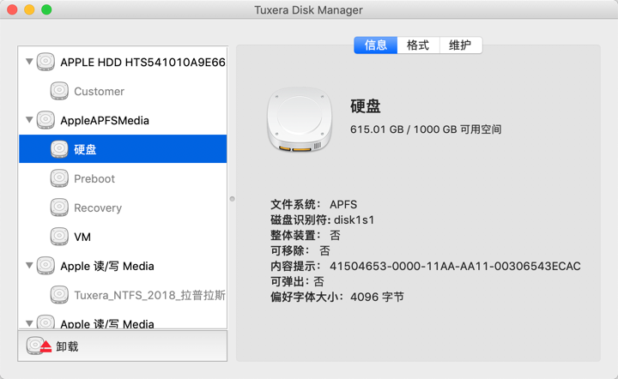Open the 维护 tab
Screen dimensions: 618x379
[460, 45]
